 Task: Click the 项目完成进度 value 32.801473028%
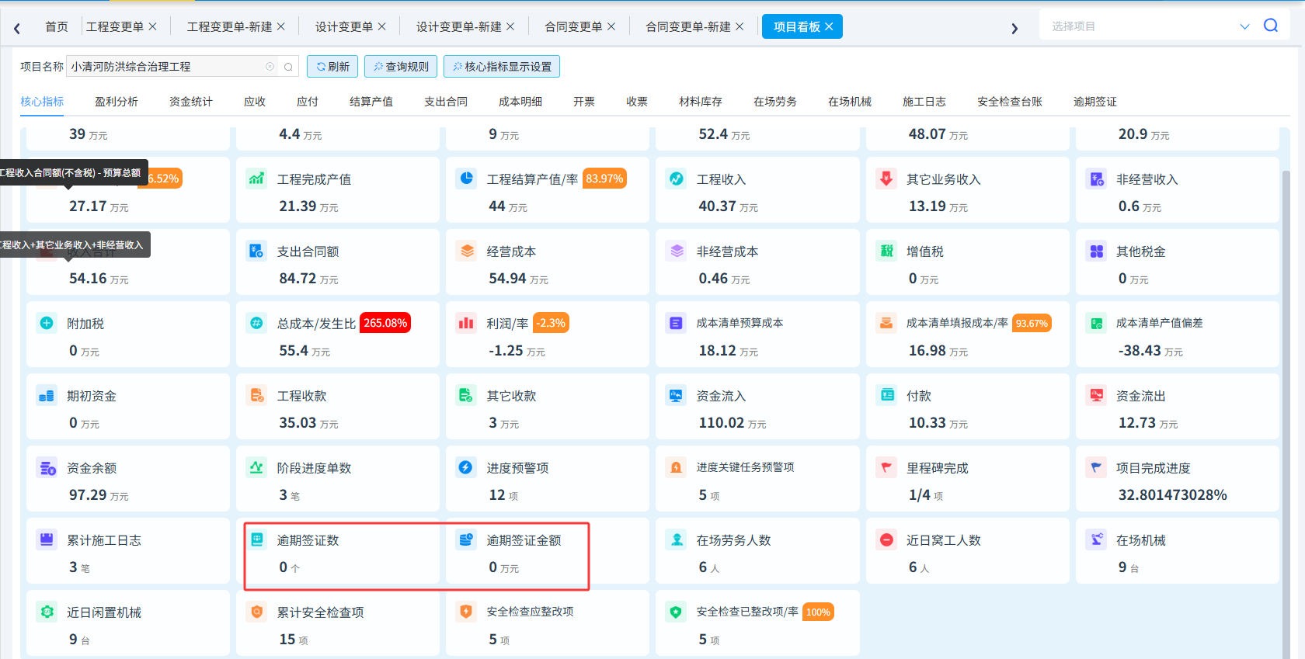pos(1173,495)
